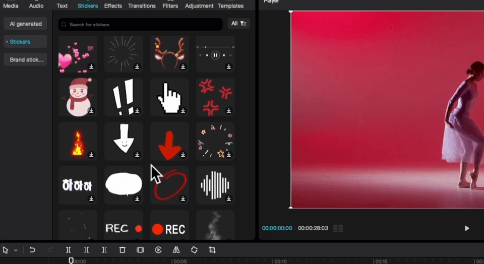
Task: Download the exclamation marks sticker
Action: pos(137,110)
